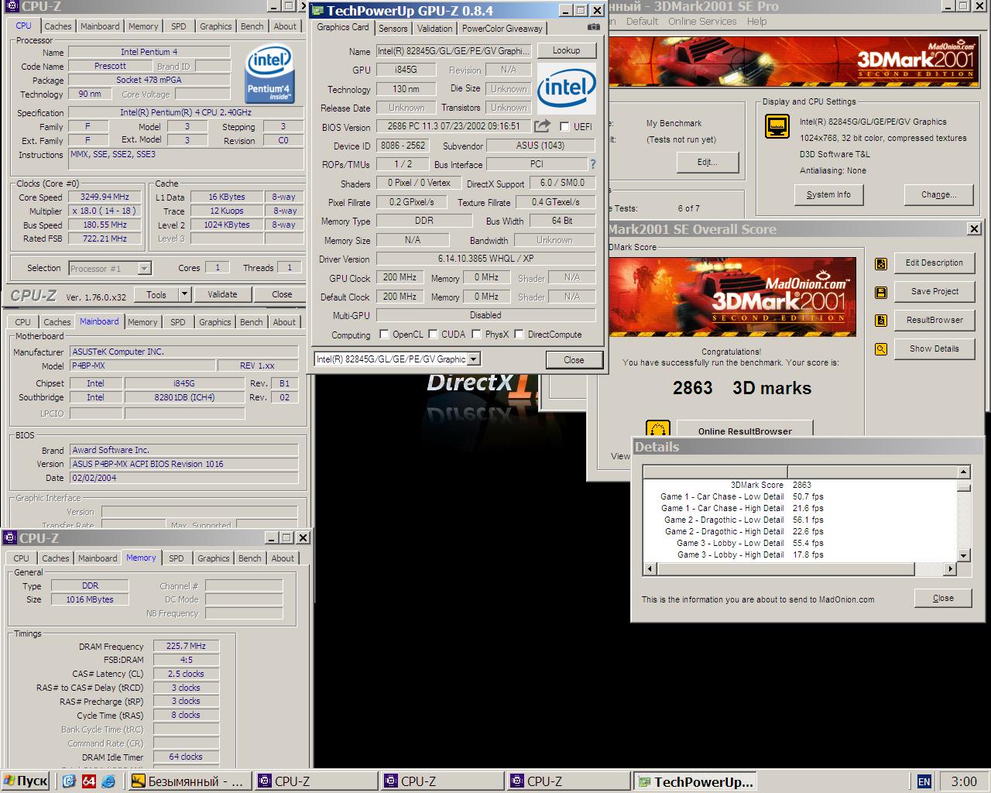Click the Show Desktop quick launch icon
This screenshot has height=793, width=991.
pos(69,781)
